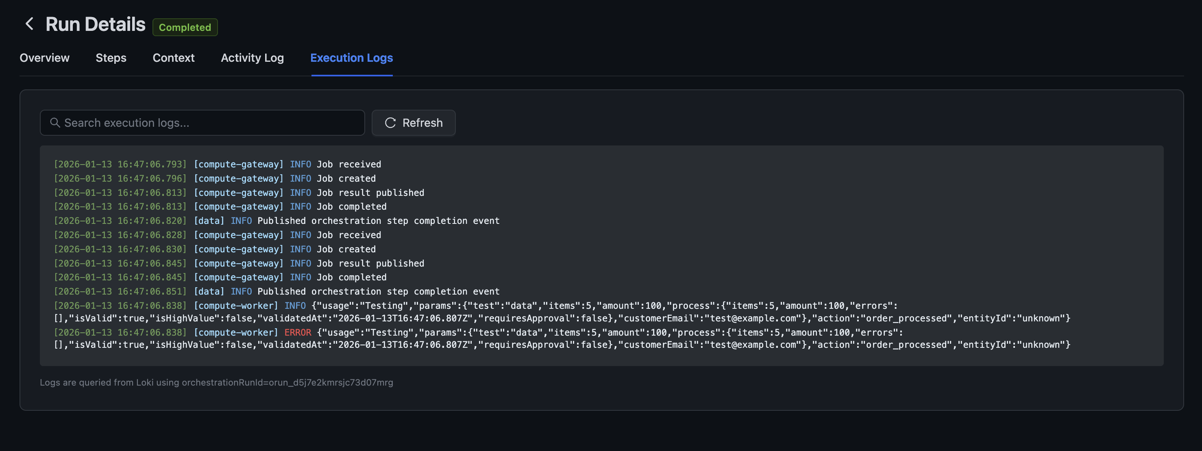Click the red ERROR log level label
Image resolution: width=1202 pixels, height=451 pixels.
click(x=297, y=332)
